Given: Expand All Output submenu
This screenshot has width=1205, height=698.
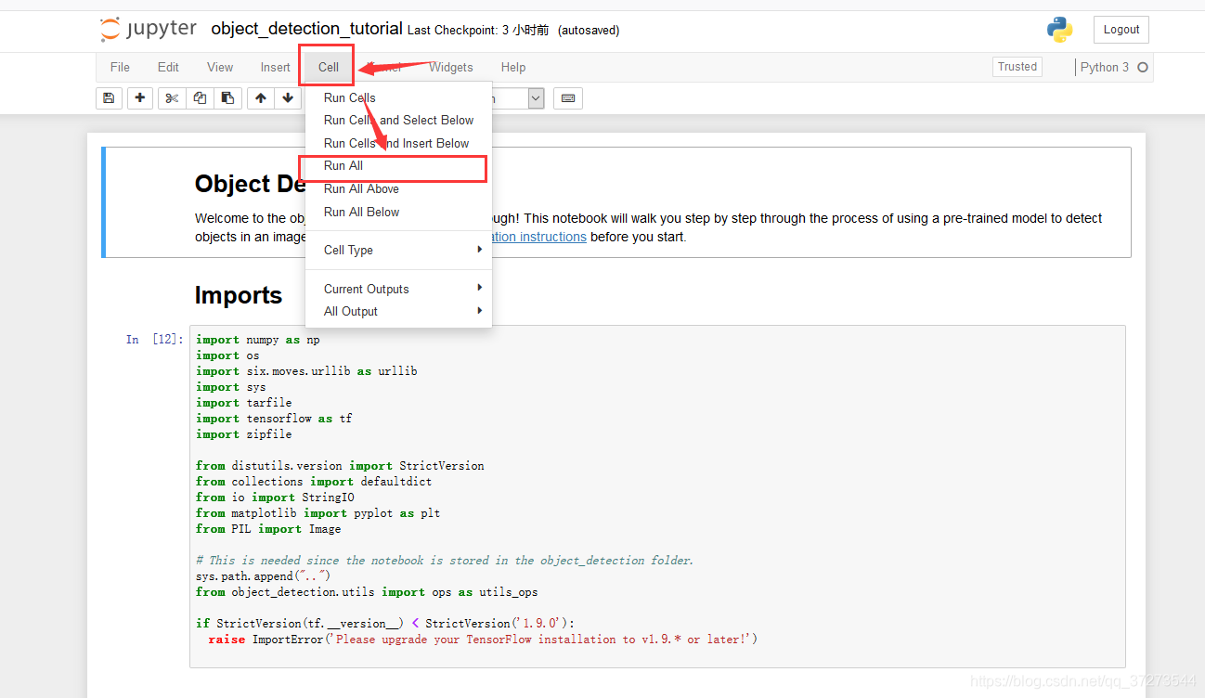Looking at the screenshot, I should (x=399, y=311).
